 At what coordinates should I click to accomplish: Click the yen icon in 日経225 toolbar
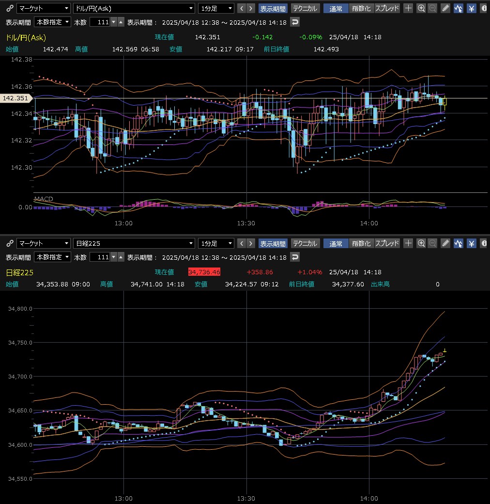pos(472,243)
